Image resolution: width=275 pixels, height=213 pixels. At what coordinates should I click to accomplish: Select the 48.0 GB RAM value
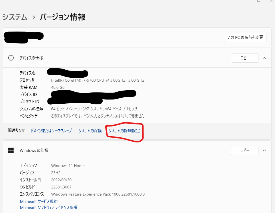pos(58,87)
